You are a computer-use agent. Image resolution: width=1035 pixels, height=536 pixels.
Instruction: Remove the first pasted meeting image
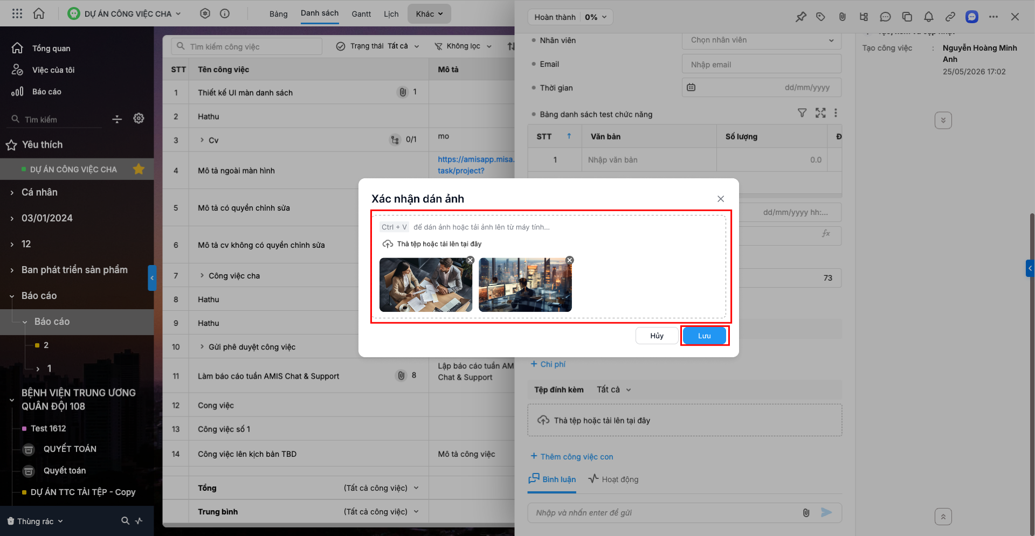470,260
